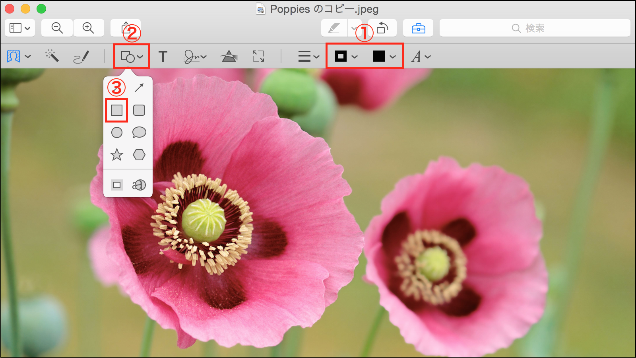
Task: Click the Rotate Left icon
Action: pyautogui.click(x=382, y=28)
